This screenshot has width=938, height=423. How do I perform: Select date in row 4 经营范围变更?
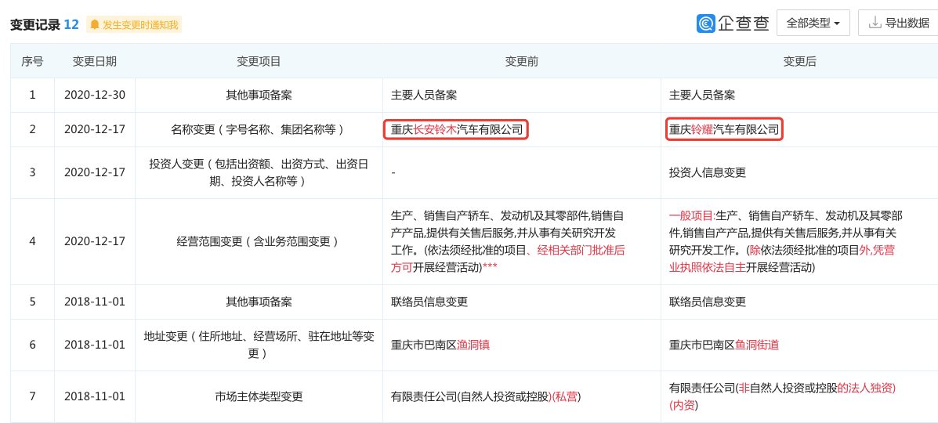(95, 242)
